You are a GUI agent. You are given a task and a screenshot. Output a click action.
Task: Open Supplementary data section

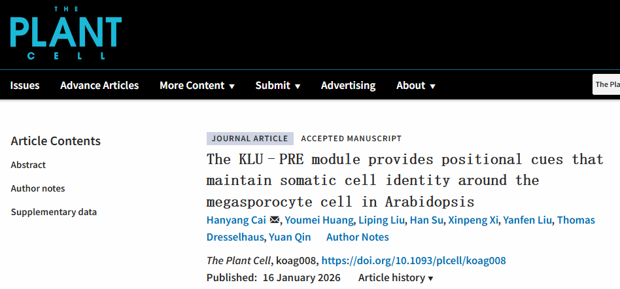pyautogui.click(x=54, y=212)
